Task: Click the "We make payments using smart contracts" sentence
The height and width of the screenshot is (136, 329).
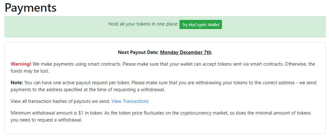Action: tap(77, 64)
